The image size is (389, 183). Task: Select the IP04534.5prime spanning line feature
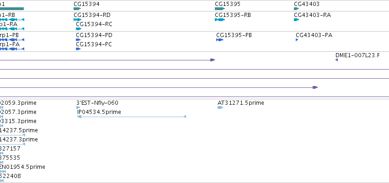click(132, 117)
